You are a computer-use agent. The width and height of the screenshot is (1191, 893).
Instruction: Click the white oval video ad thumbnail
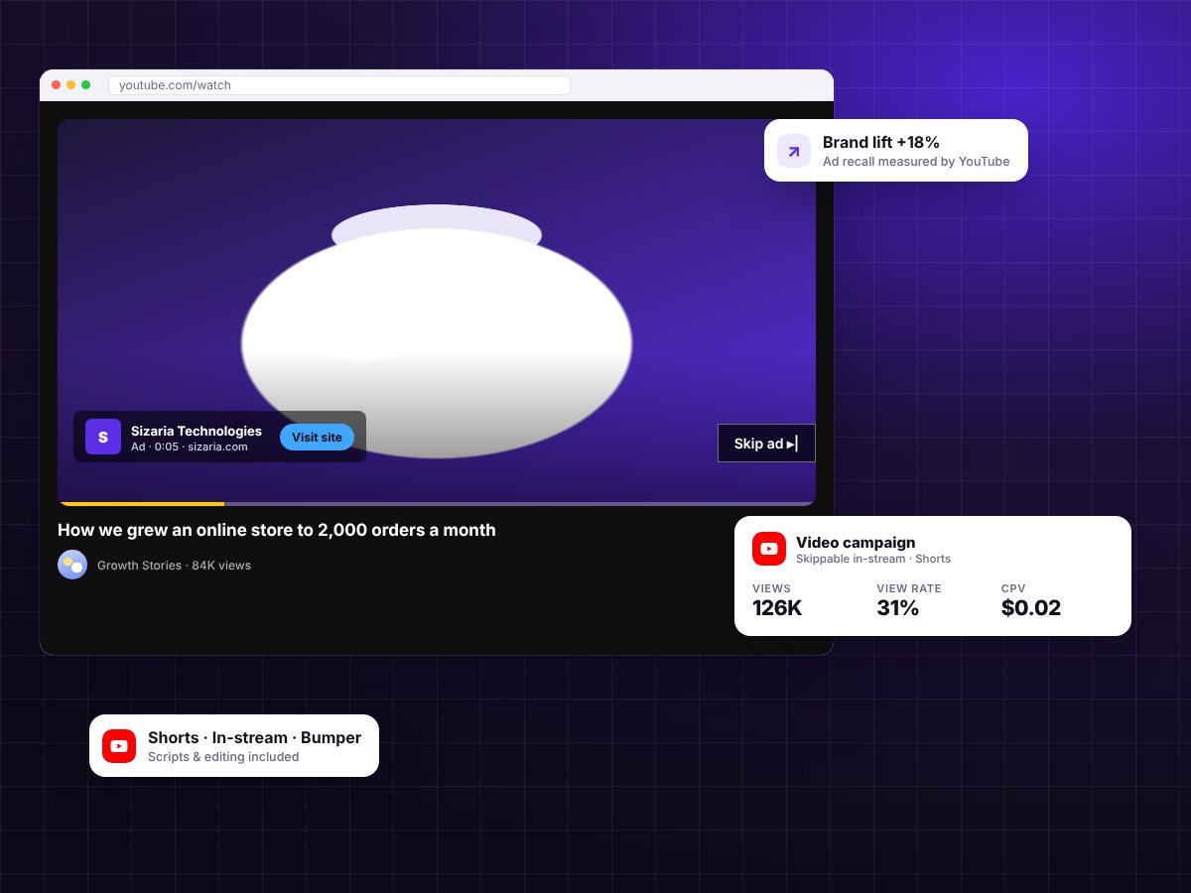(x=437, y=342)
